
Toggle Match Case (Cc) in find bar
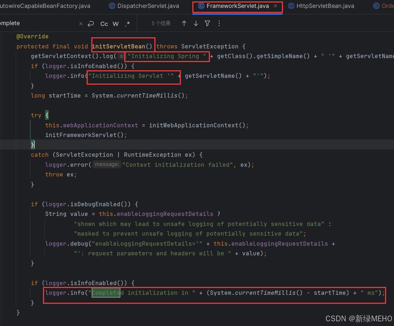click(104, 24)
